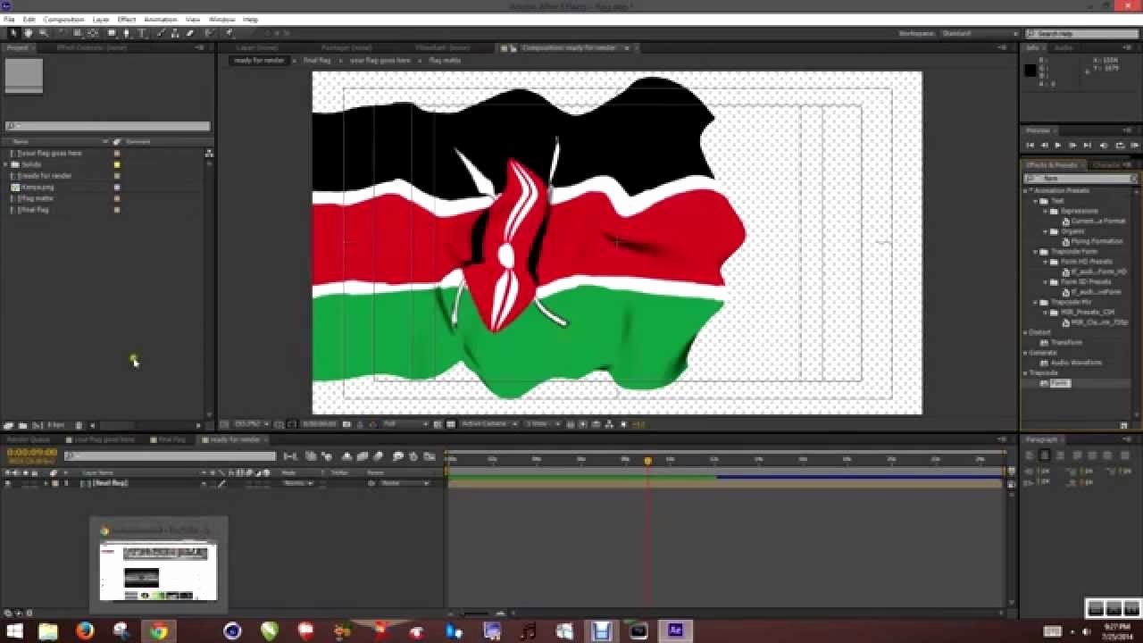Click 'flag matte' in comp breadcrumb
This screenshot has width=1143, height=643.
[x=445, y=60]
